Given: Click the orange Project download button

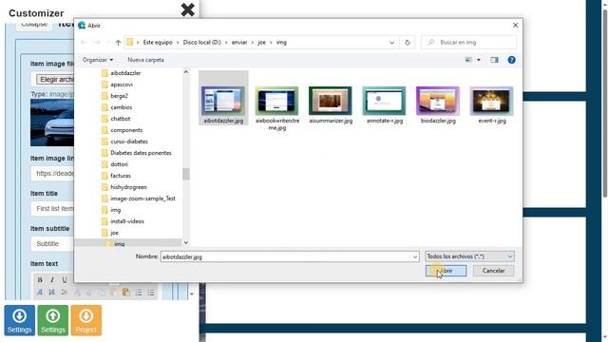Looking at the screenshot, I should (x=86, y=320).
